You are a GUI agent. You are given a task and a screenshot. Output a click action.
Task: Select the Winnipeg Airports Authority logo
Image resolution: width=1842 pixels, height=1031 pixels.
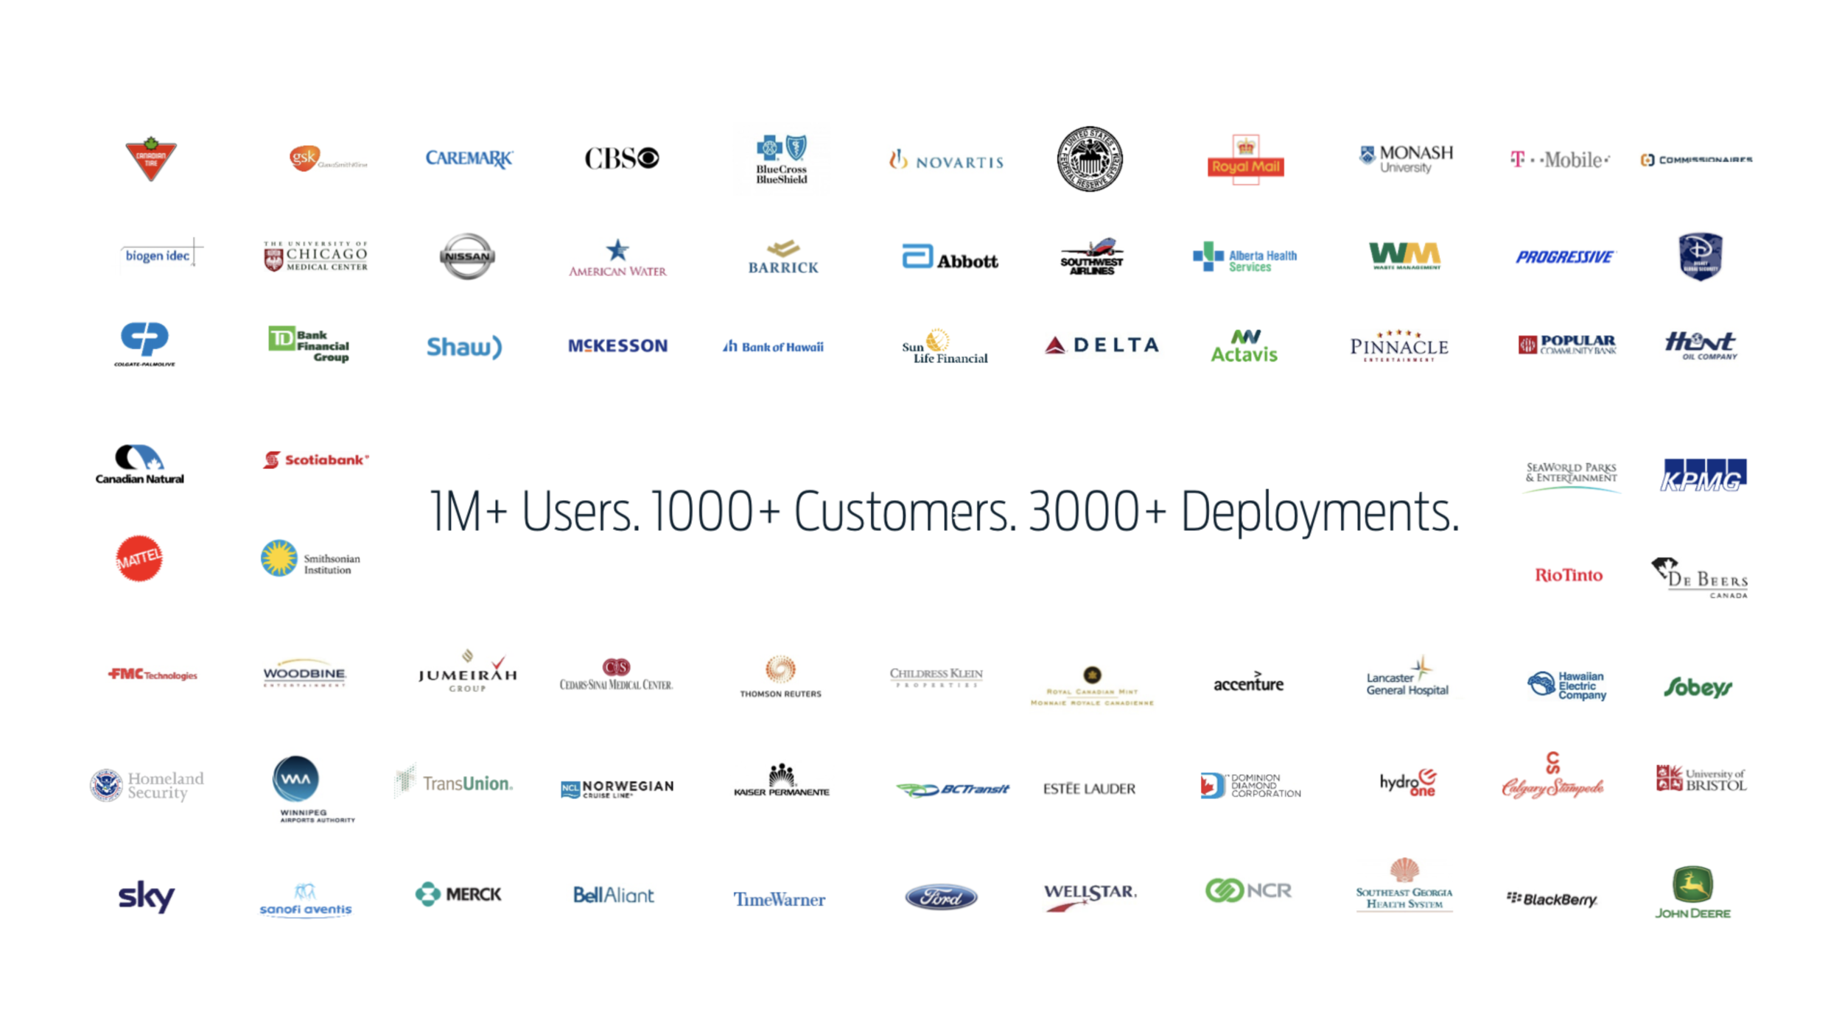coord(297,788)
